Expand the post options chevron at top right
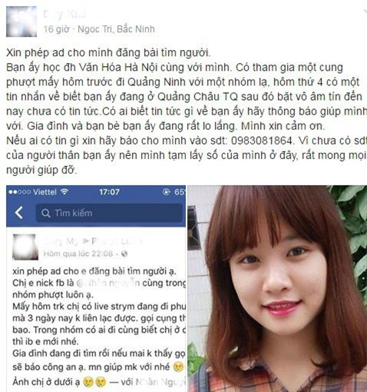367x392 pixels. coord(365,13)
